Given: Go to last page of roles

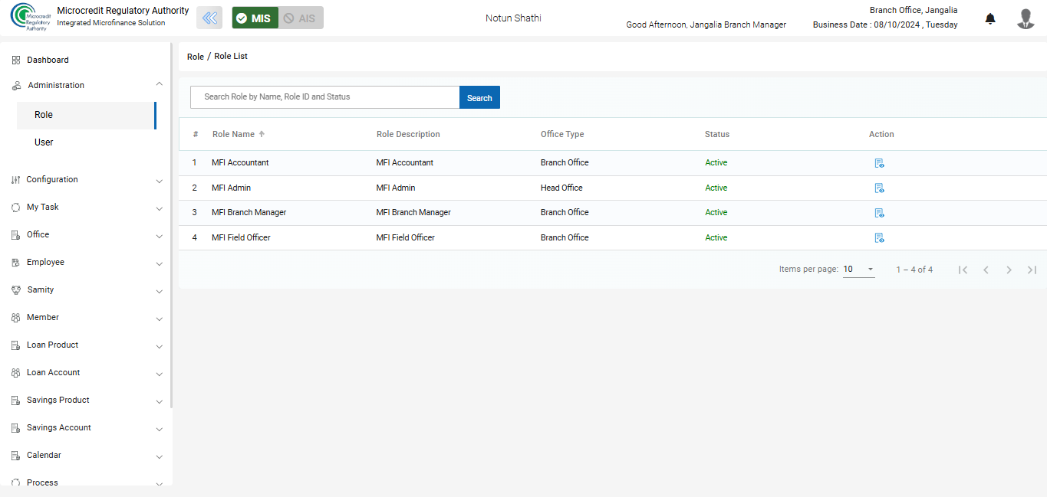Looking at the screenshot, I should [1032, 270].
